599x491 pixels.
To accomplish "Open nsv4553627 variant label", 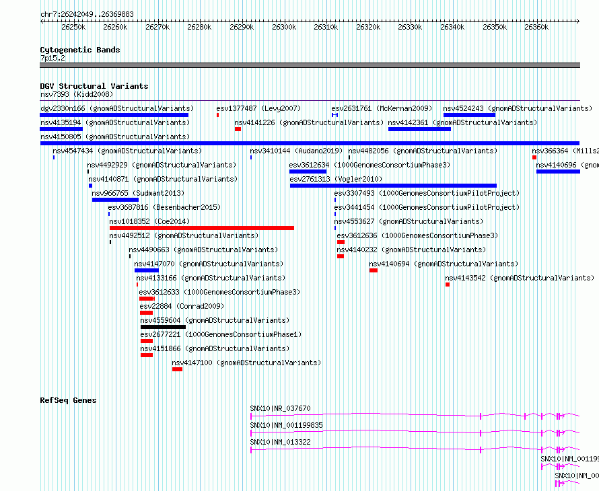I will (409, 221).
